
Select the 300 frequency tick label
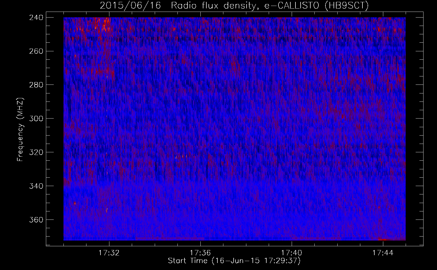coord(36,119)
